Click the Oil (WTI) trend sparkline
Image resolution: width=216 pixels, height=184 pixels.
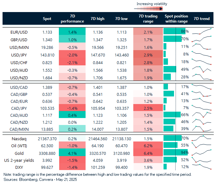click(x=202, y=145)
